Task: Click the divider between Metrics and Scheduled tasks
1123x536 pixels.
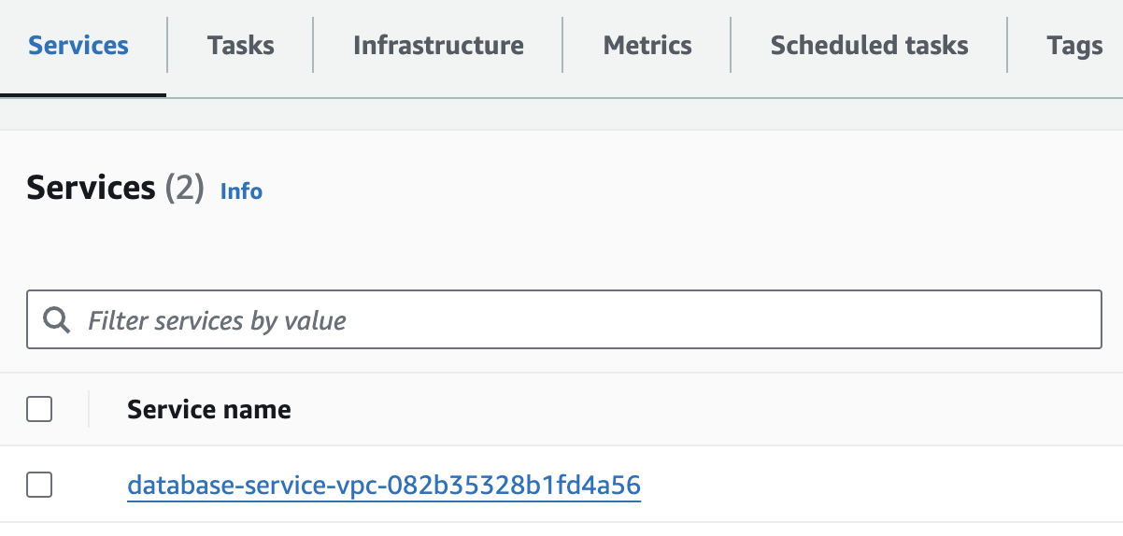Action: pos(731,46)
